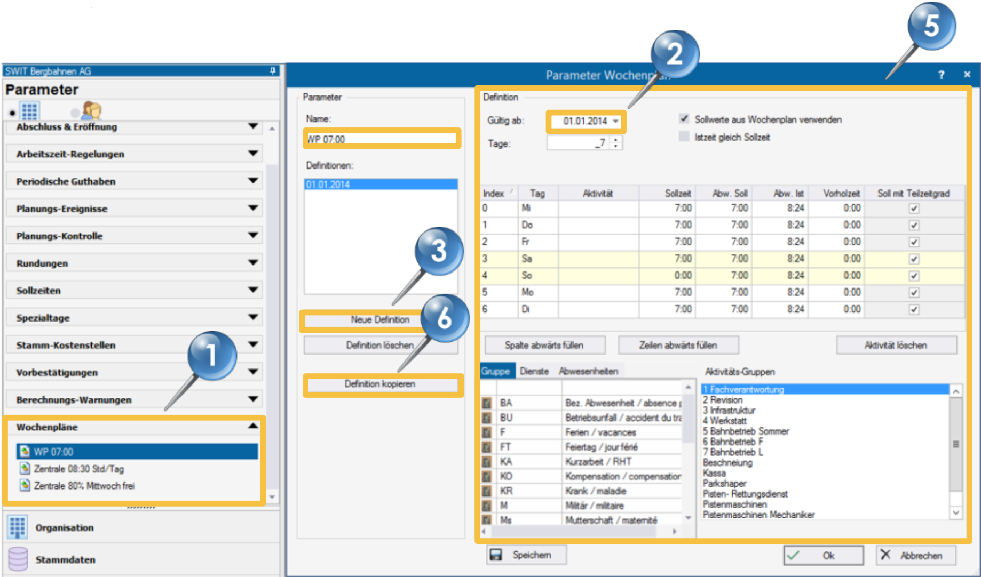
Task: Open Stammdaten via its database icon
Action: (x=18, y=559)
